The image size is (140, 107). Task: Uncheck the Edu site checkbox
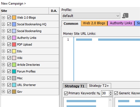[x=9, y=51]
